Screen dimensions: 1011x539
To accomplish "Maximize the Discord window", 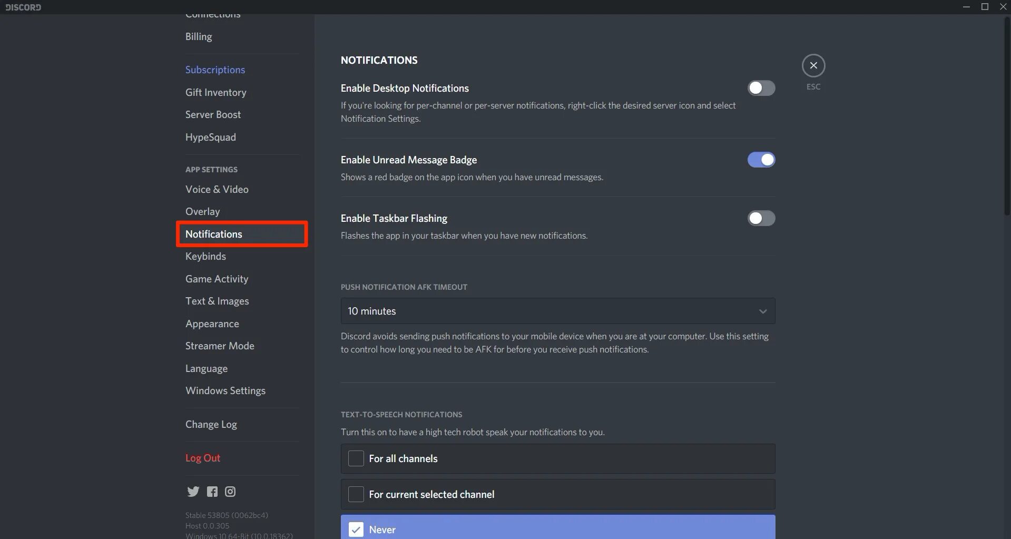I will pos(985,7).
